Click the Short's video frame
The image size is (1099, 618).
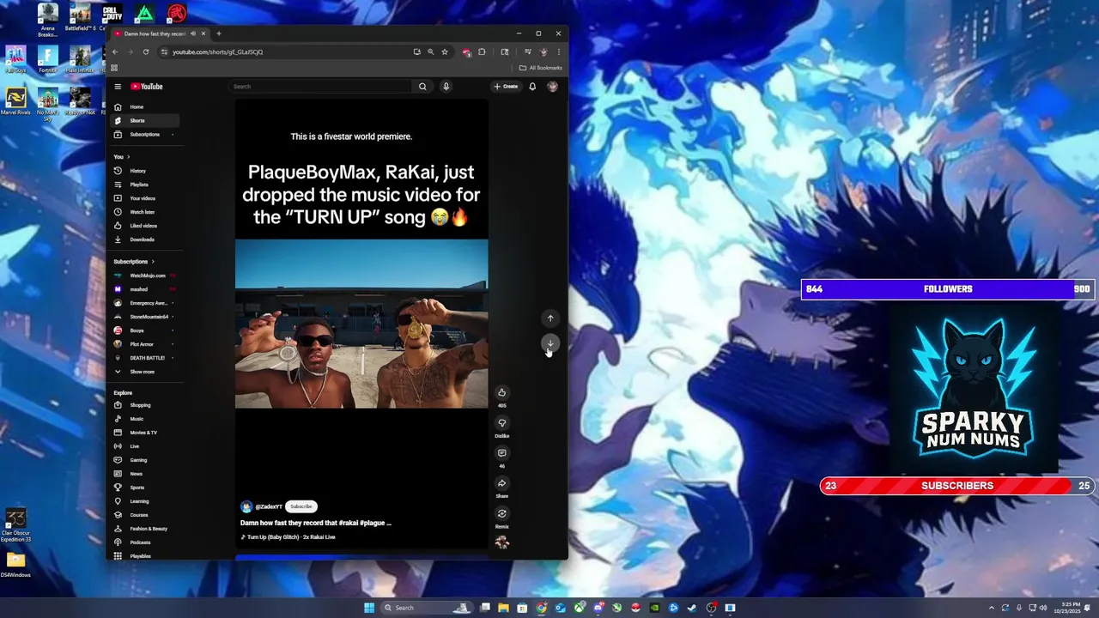click(x=361, y=324)
